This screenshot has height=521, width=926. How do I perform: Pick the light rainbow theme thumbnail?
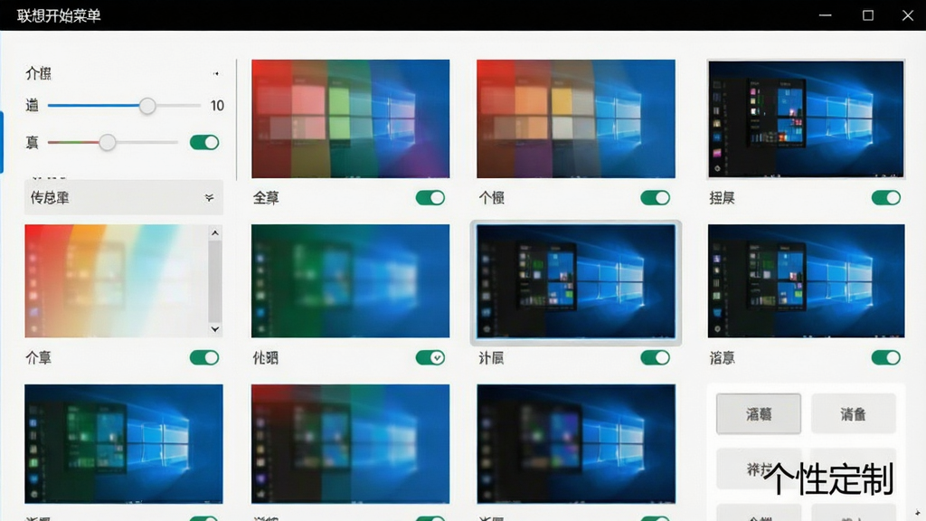(x=117, y=281)
